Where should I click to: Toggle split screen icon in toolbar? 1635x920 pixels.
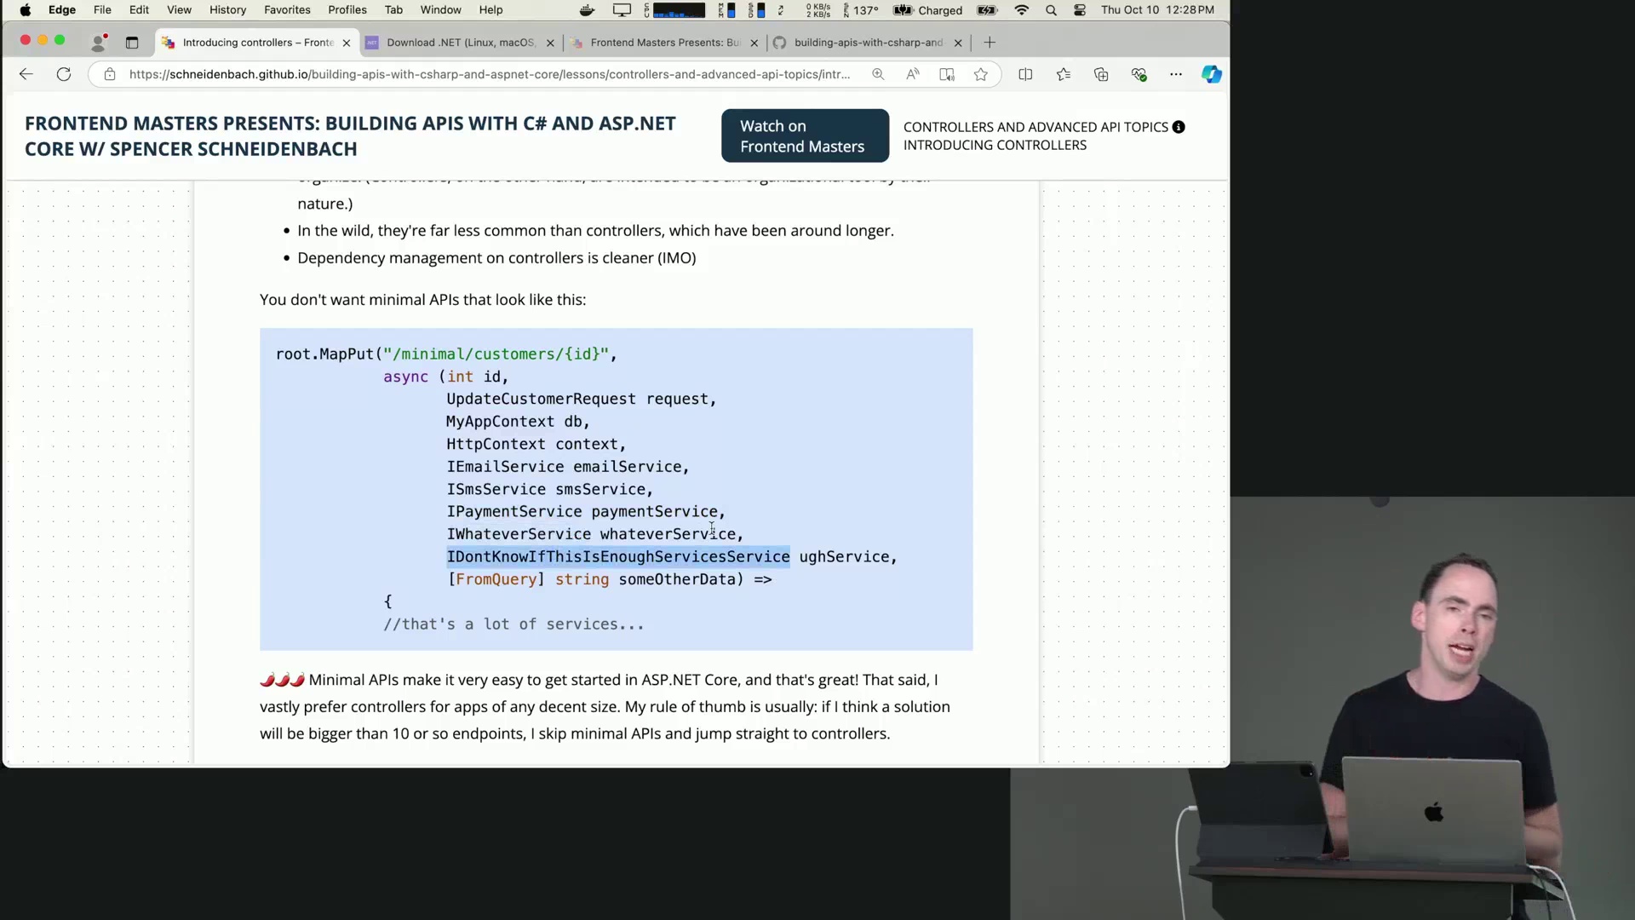coord(1025,74)
